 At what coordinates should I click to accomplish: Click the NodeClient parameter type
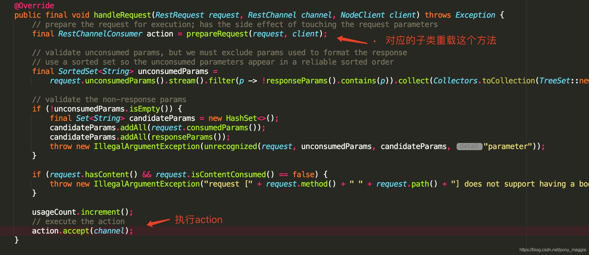click(363, 15)
